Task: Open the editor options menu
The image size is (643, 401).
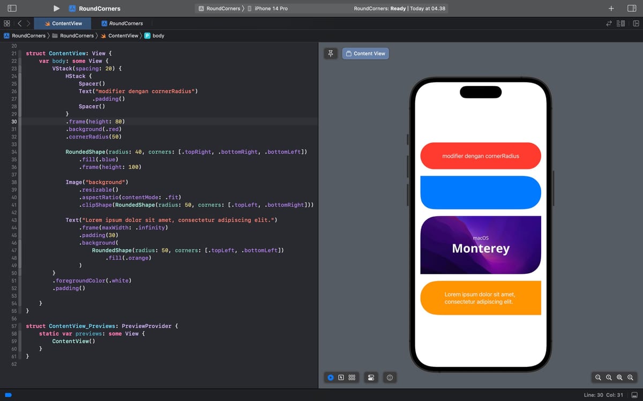Action: tap(621, 24)
